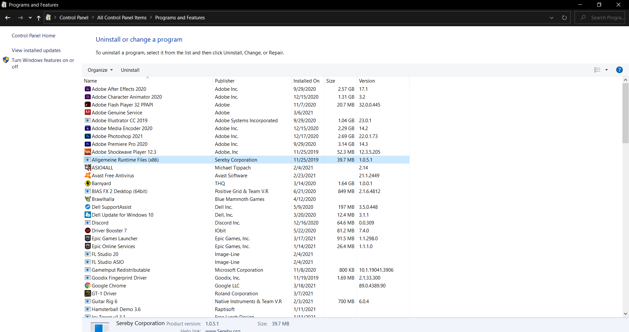Click the Uninstall toolbar button
The image size is (629, 332).
click(x=130, y=70)
